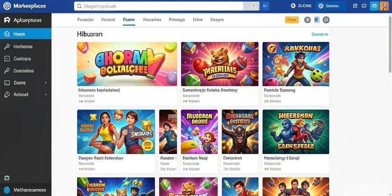Open the INoaehes tab
392x196 pixels.
152,20
